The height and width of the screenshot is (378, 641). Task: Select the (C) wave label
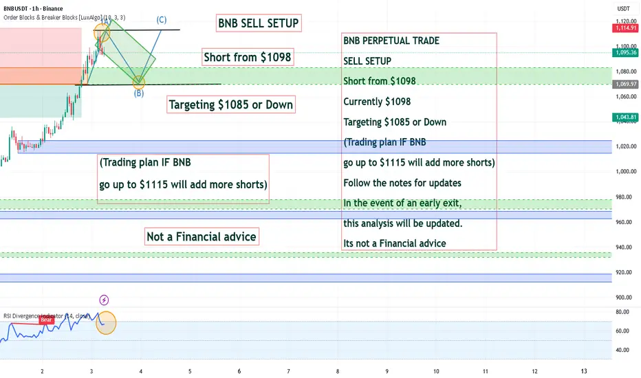click(161, 19)
